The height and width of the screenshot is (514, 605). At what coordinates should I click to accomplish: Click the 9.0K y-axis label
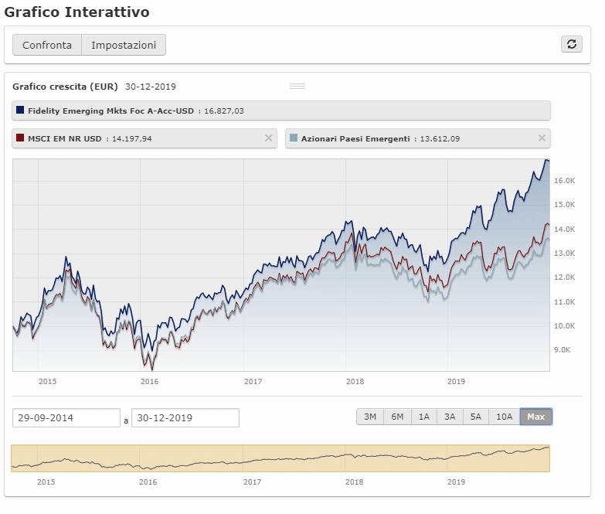563,350
